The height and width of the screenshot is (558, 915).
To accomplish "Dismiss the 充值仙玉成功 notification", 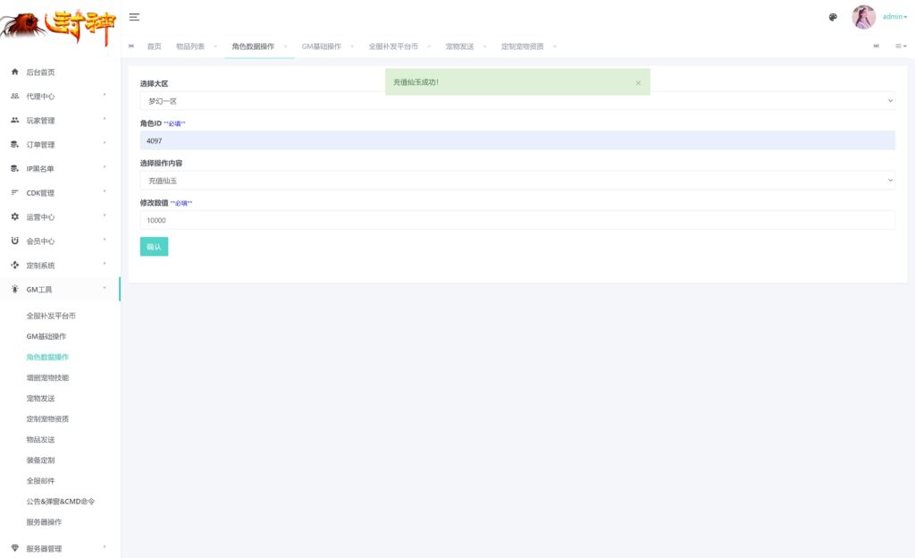I will 638,82.
